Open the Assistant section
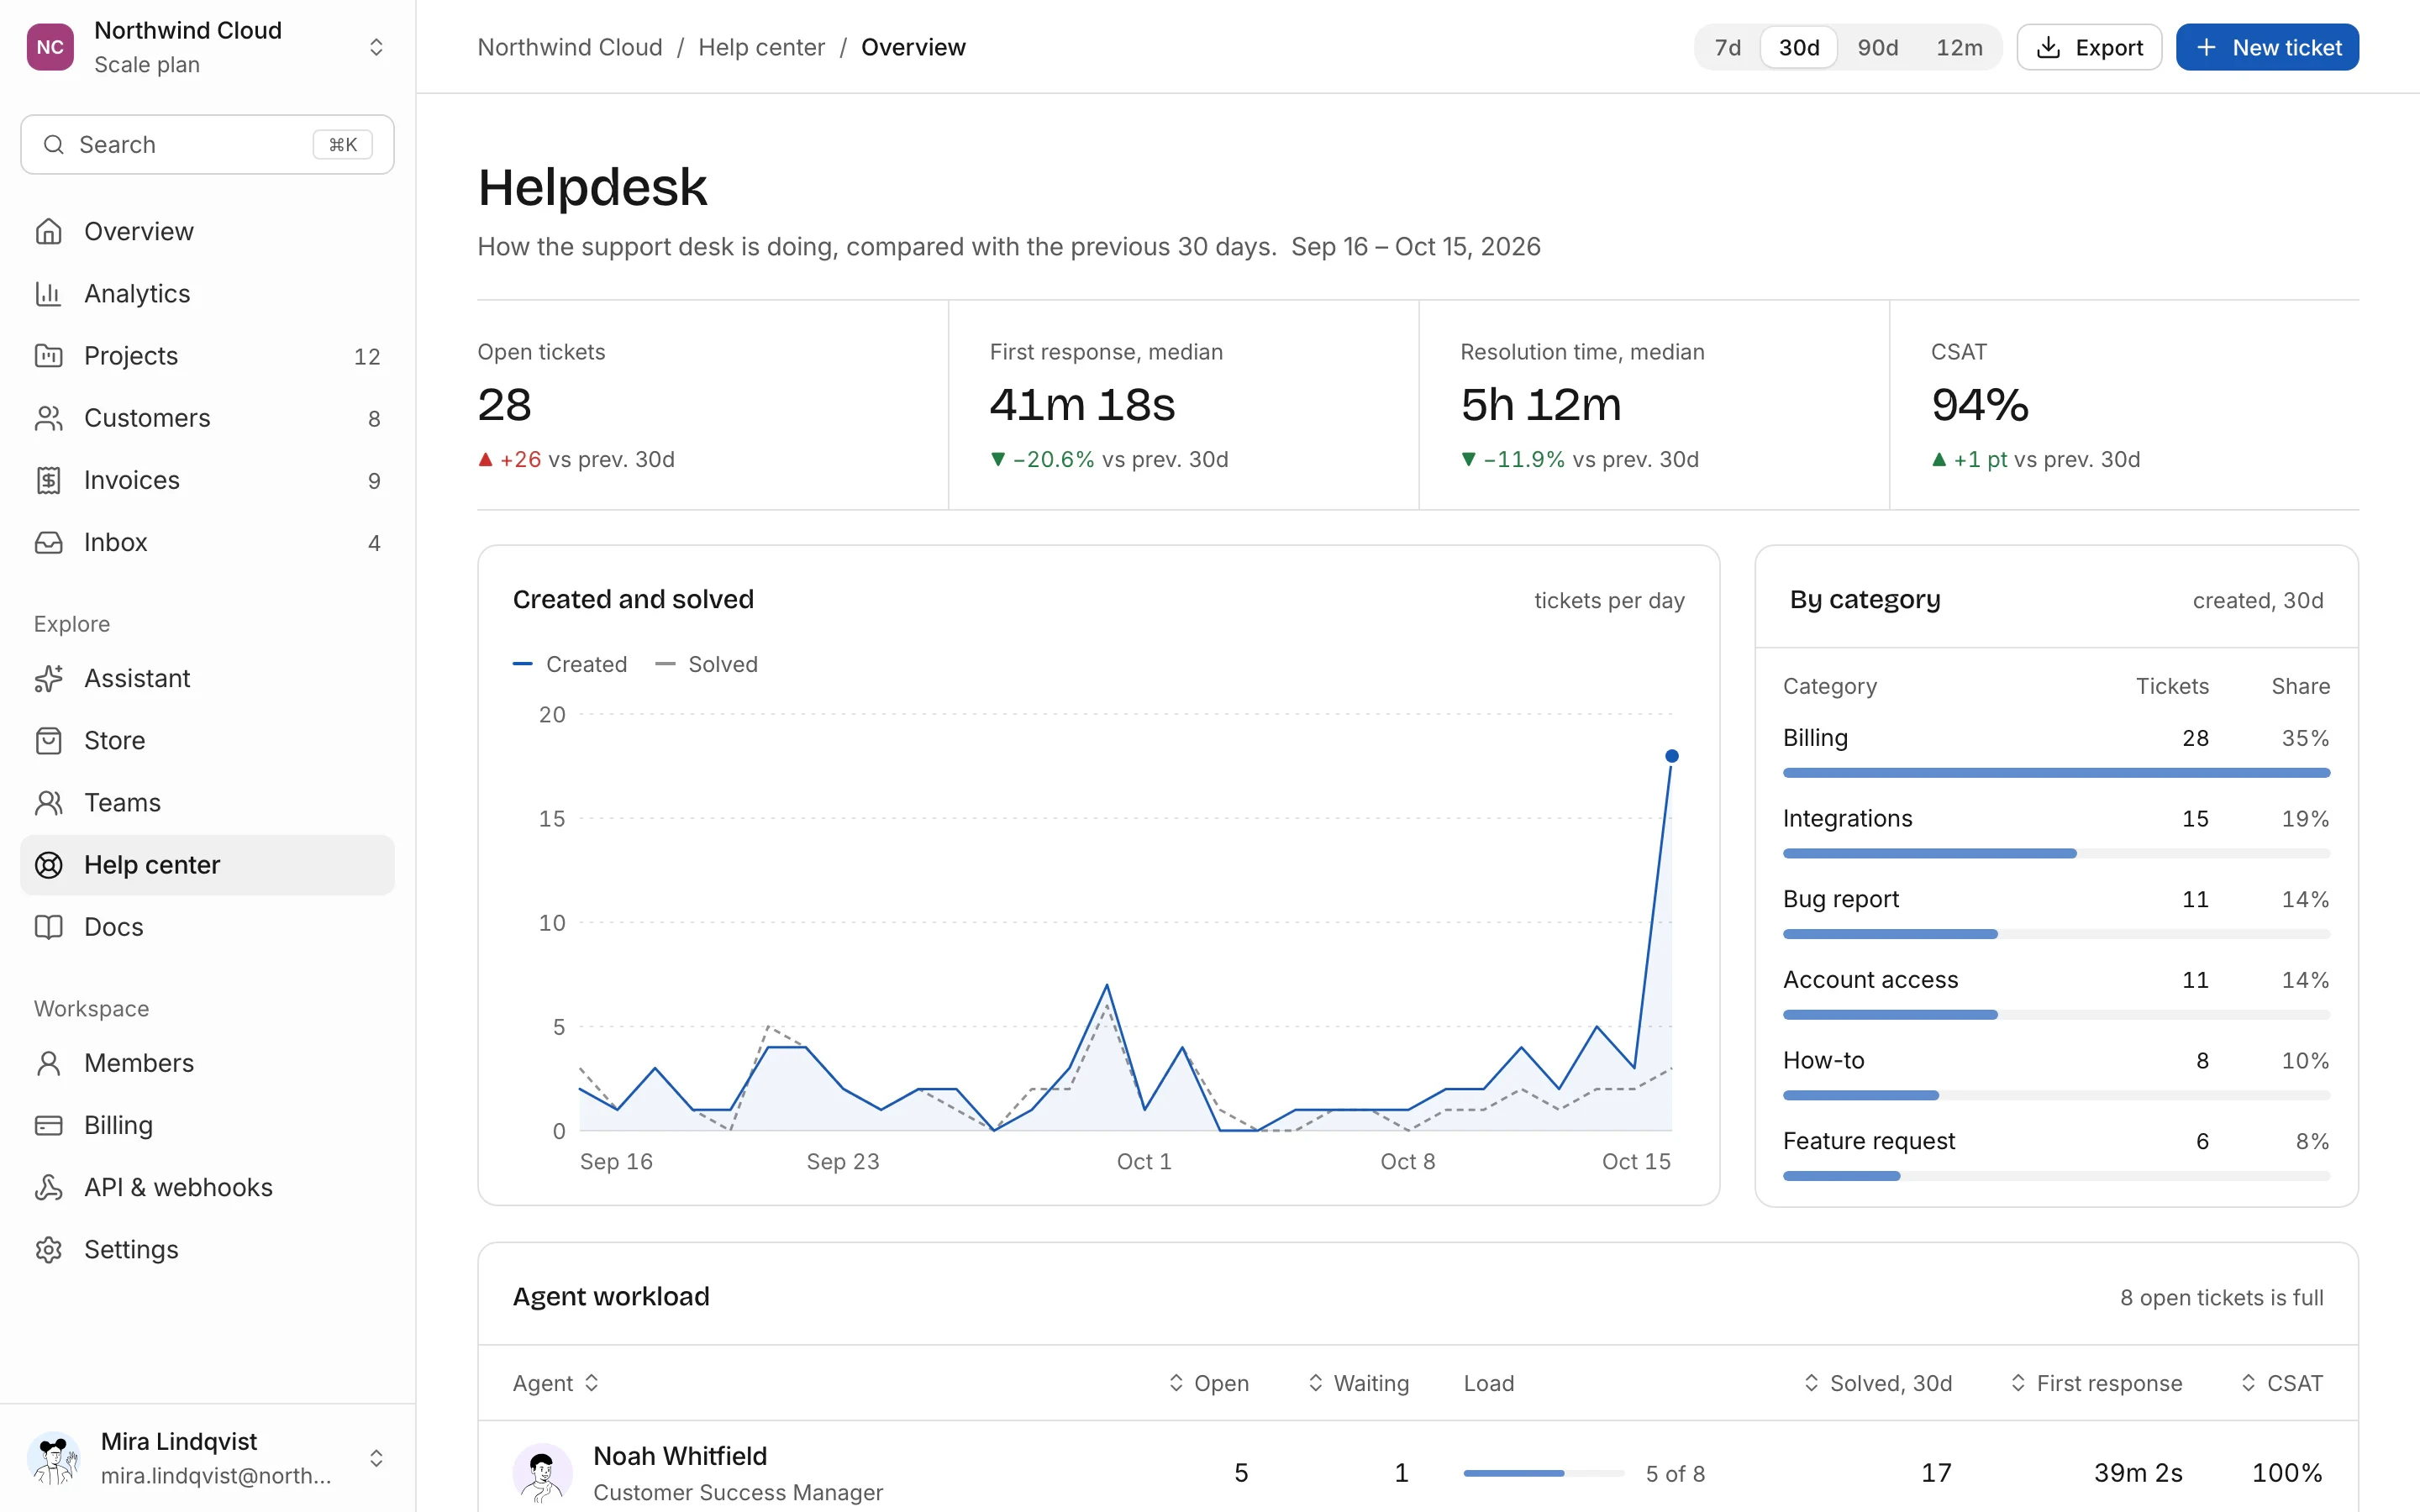2420x1512 pixels. (207, 678)
